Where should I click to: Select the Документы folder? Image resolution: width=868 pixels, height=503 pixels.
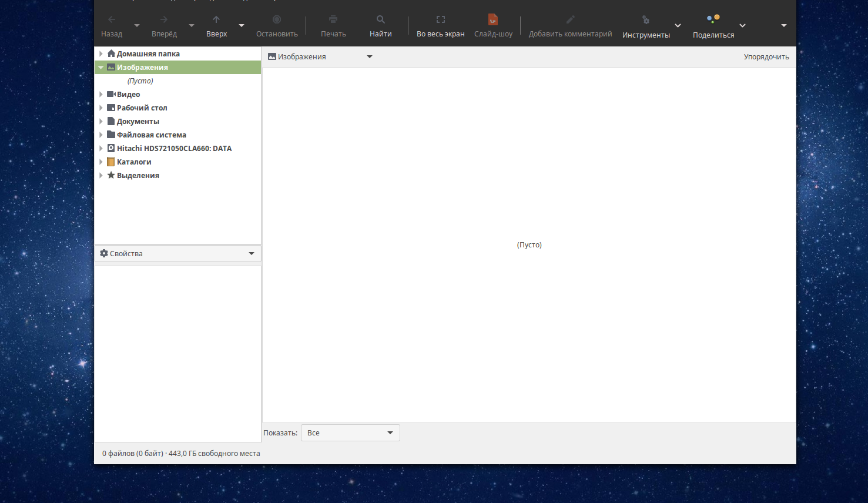[x=138, y=121]
